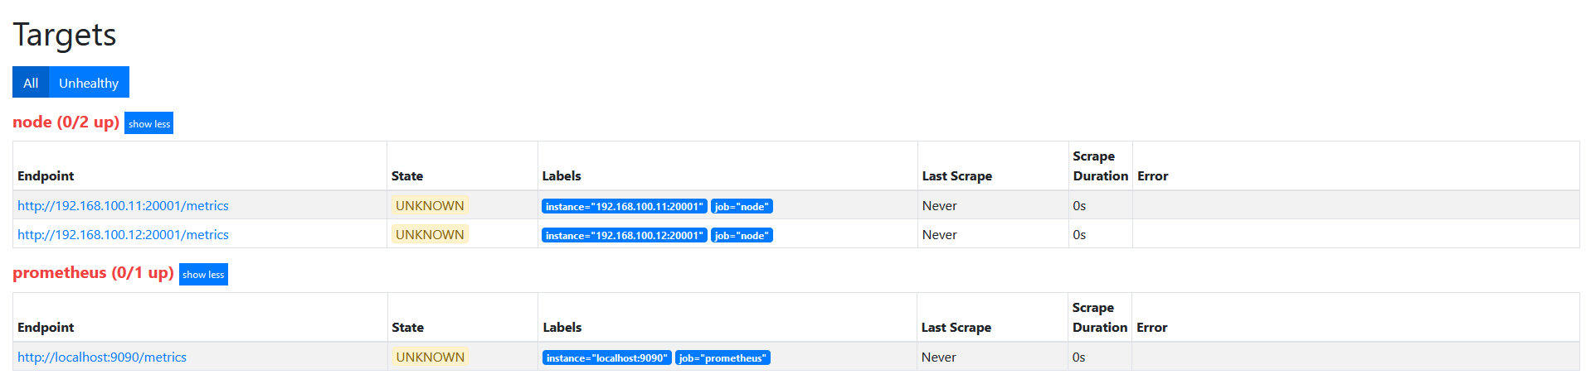Click the instance="localhost:9090" label badge
The height and width of the screenshot is (379, 1591).
(x=606, y=358)
